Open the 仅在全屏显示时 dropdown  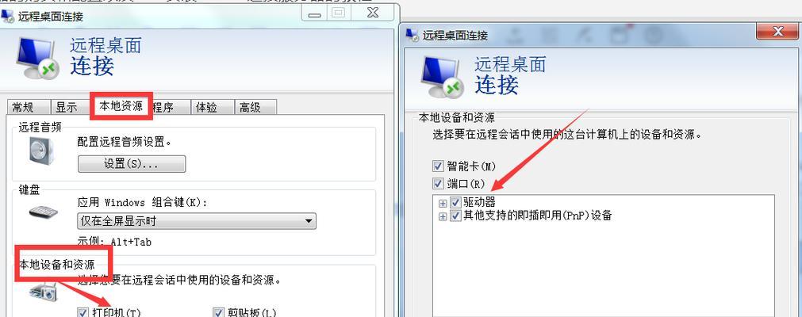[197, 221]
